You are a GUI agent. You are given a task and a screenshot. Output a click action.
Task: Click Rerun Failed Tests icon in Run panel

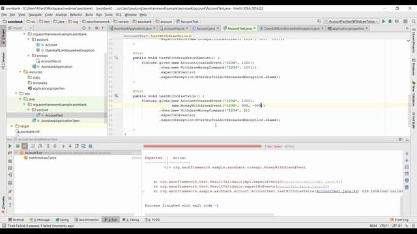10,153
